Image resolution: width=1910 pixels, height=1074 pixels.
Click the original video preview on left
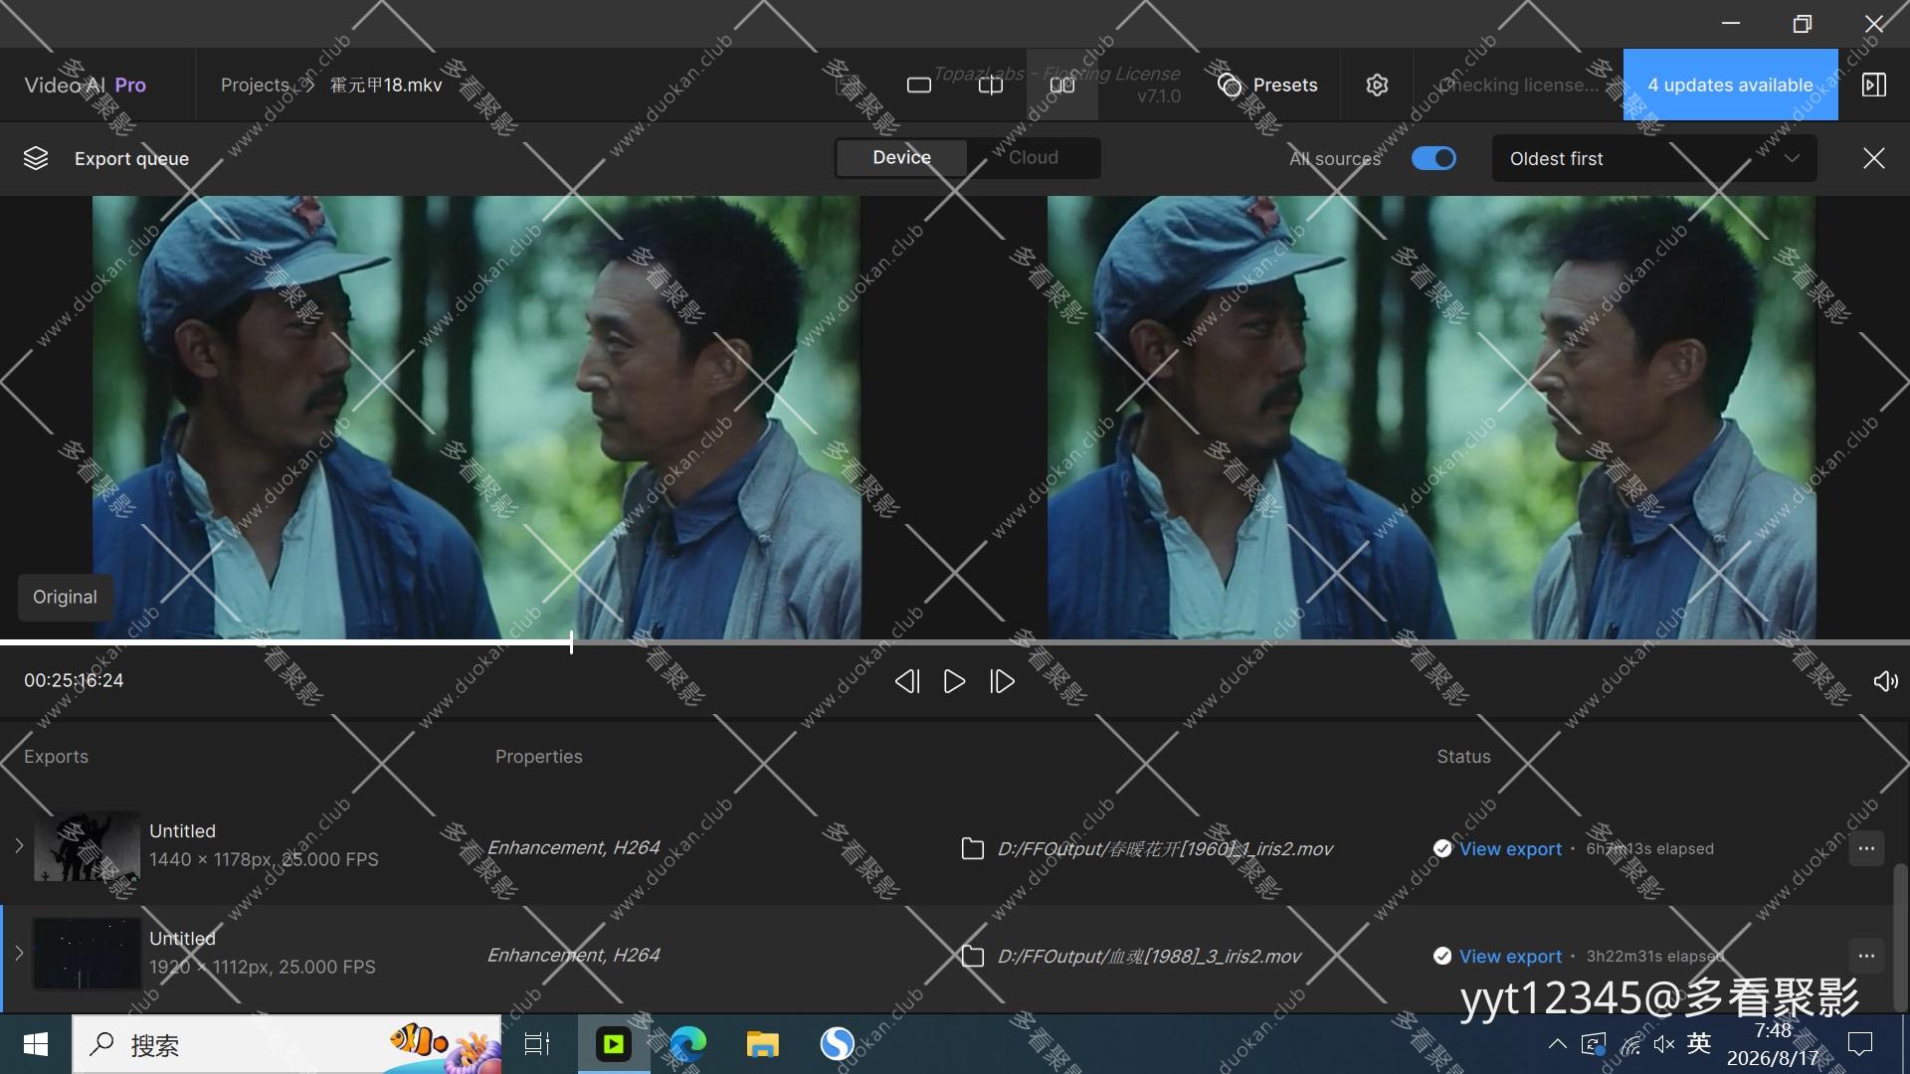pos(477,417)
